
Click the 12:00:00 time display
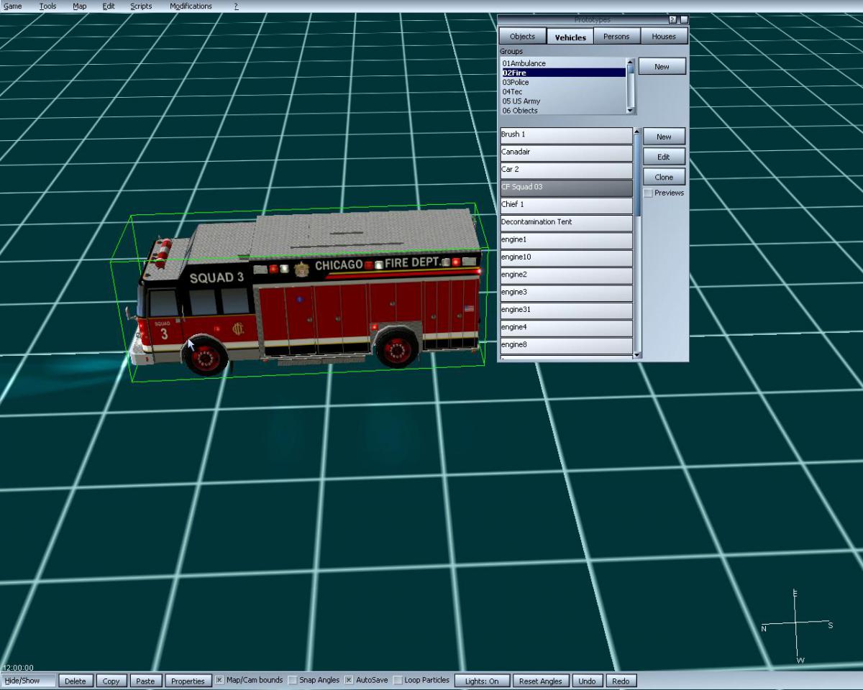pyautogui.click(x=18, y=668)
